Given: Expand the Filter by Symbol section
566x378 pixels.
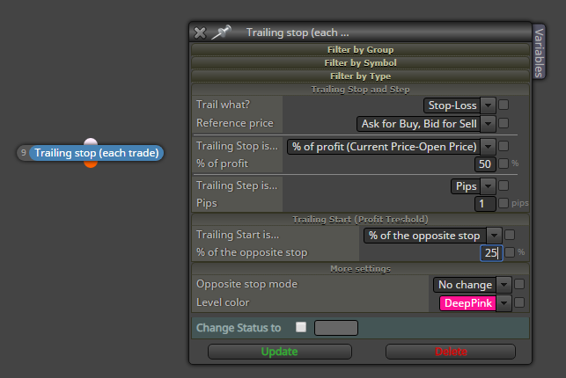Looking at the screenshot, I should (360, 63).
